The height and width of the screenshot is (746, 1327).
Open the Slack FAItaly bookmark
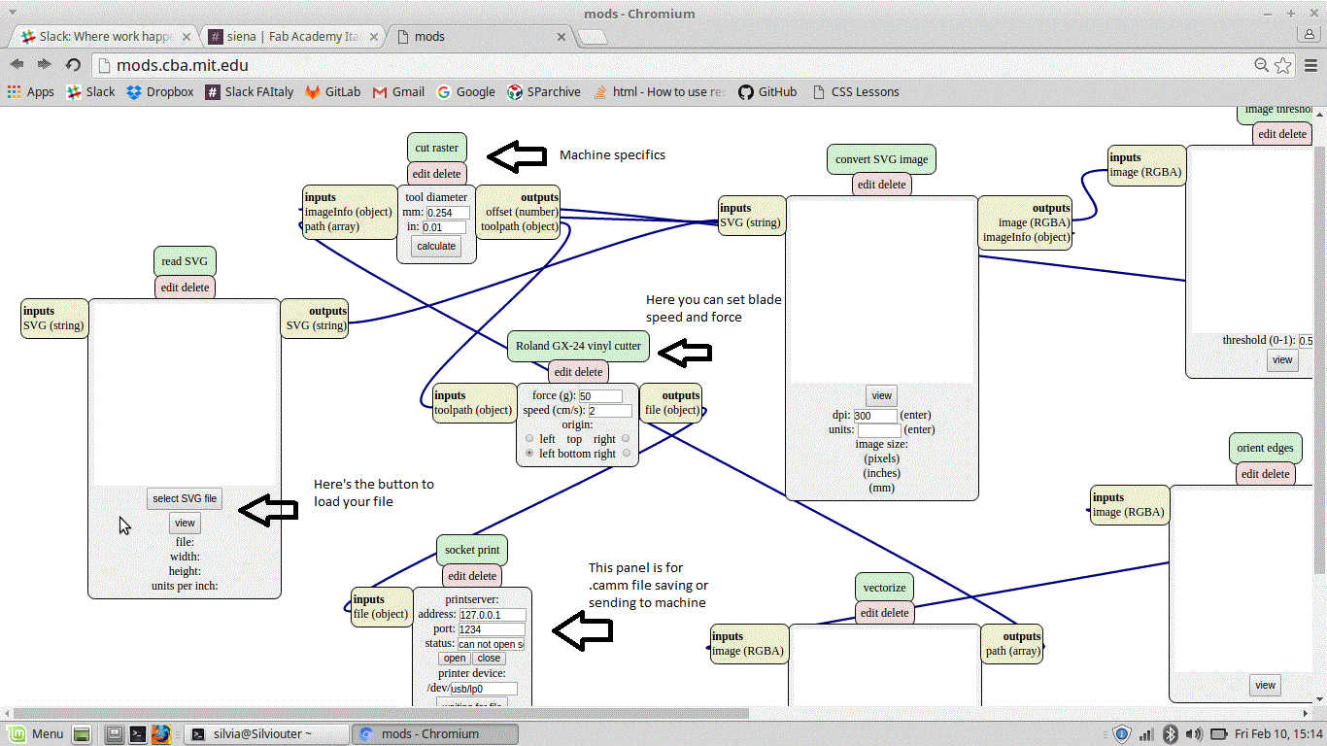pyautogui.click(x=250, y=92)
